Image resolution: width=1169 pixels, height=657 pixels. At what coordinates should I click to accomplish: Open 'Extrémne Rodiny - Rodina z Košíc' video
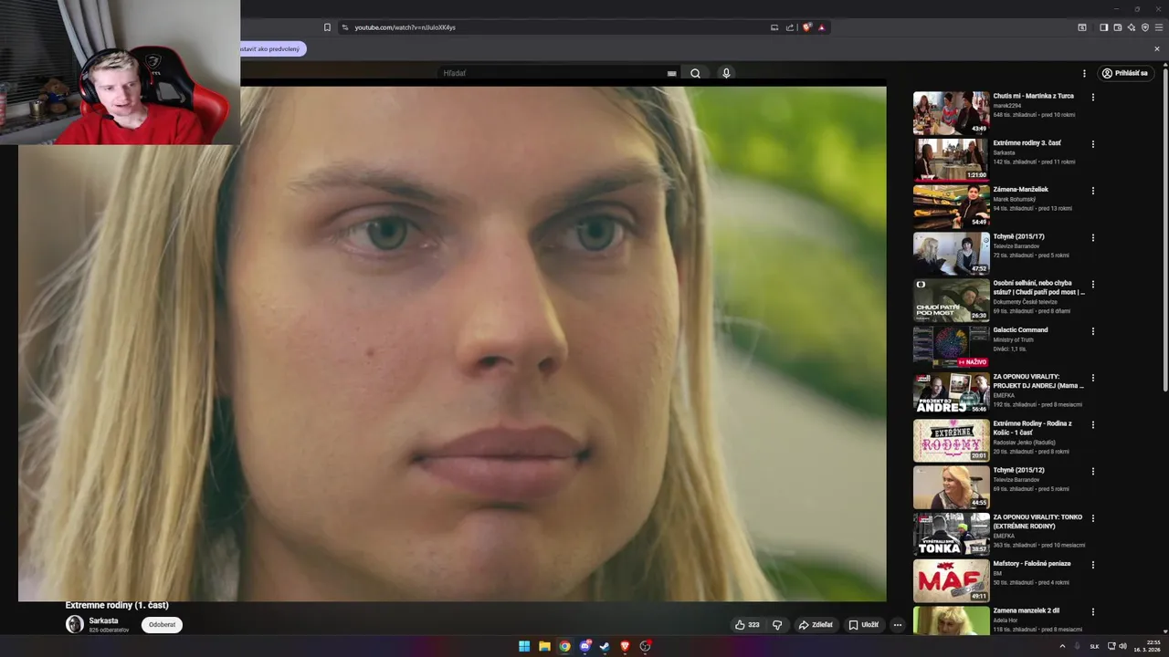(x=951, y=440)
